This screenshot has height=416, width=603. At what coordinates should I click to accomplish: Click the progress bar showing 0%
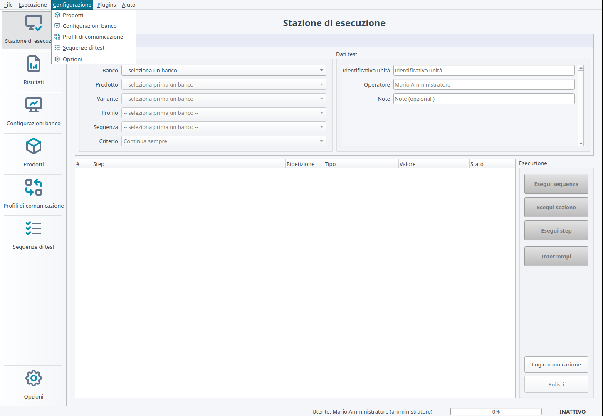tap(496, 411)
